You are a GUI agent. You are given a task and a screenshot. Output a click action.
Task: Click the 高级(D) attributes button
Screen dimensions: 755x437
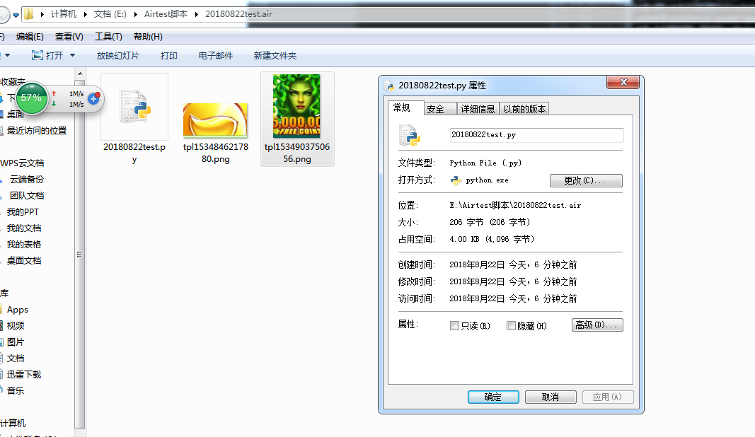pos(596,325)
